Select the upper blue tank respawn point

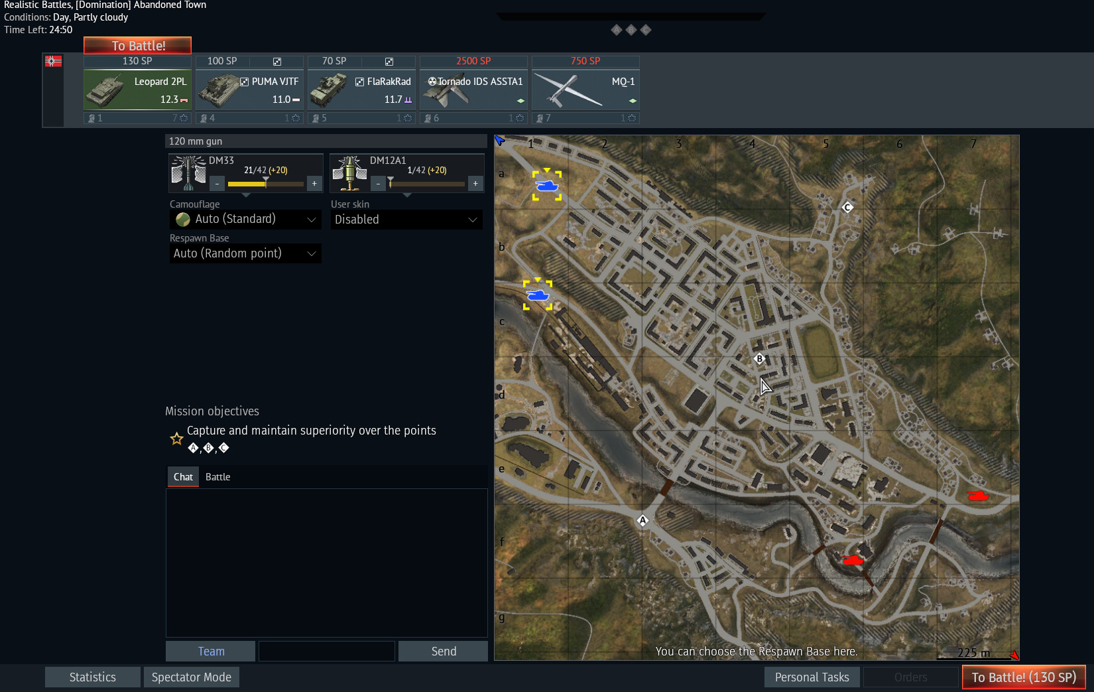[547, 186]
